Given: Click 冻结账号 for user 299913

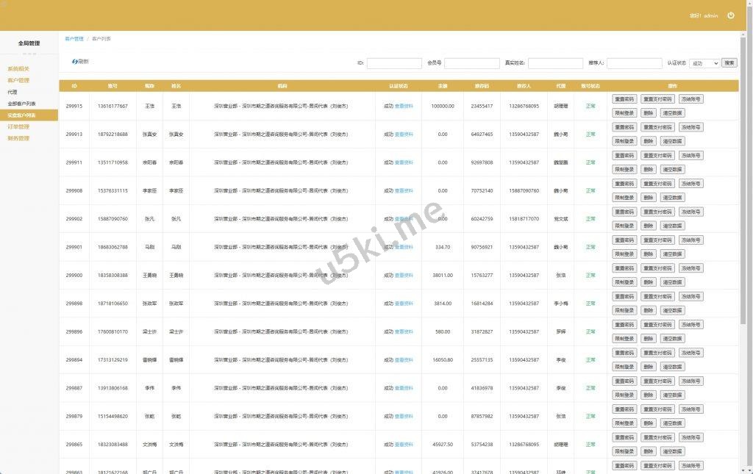Looking at the screenshot, I should pyautogui.click(x=690, y=127).
